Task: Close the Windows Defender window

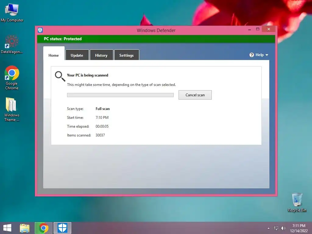Action: pos(269,29)
